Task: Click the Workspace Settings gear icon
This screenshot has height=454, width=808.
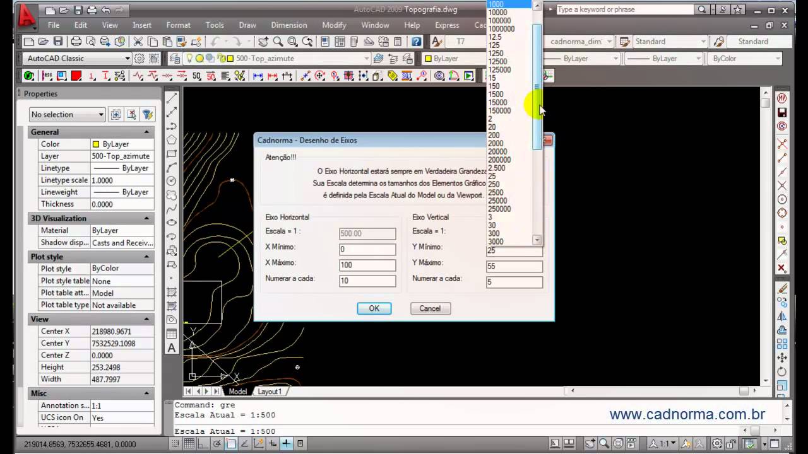Action: pos(139,58)
